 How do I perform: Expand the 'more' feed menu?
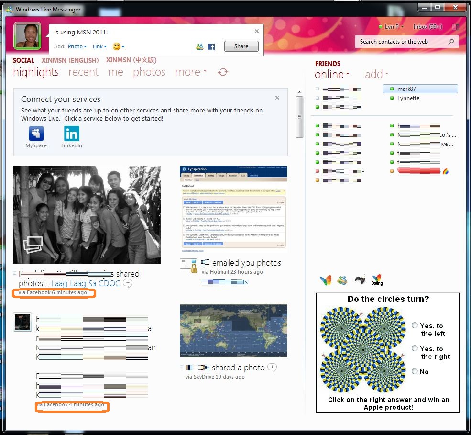point(191,72)
